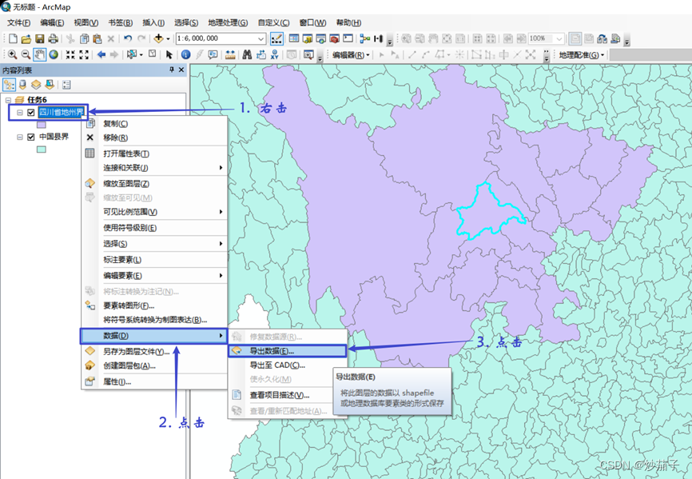Open the ModelBuilder icon
Screen dimensions: 692x479
364,39
